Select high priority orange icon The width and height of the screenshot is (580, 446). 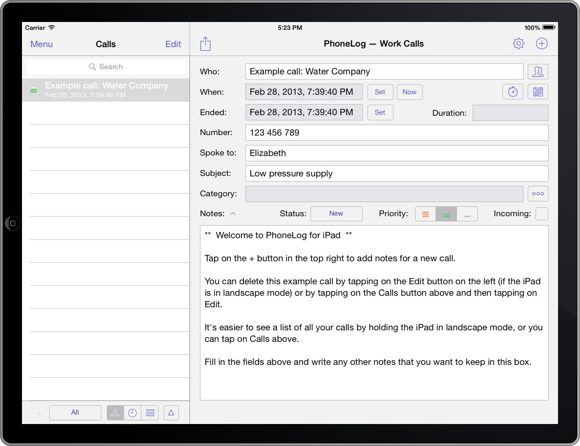click(426, 214)
